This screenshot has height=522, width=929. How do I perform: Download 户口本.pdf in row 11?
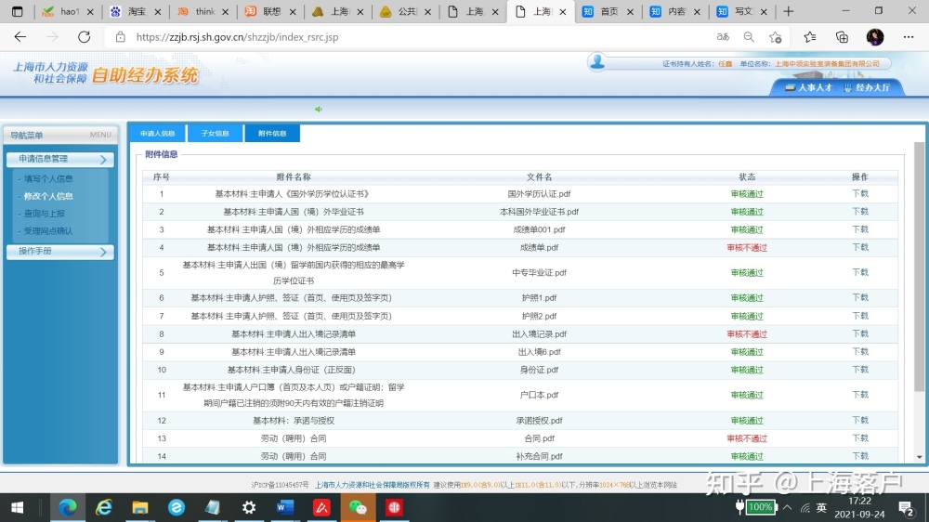point(859,395)
